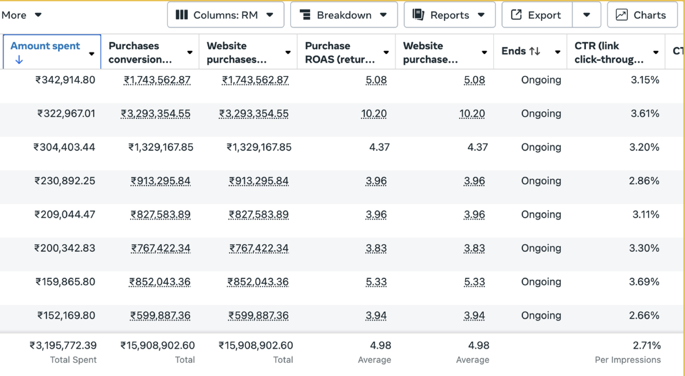Open the More dropdown menu
685x376 pixels.
click(x=22, y=15)
